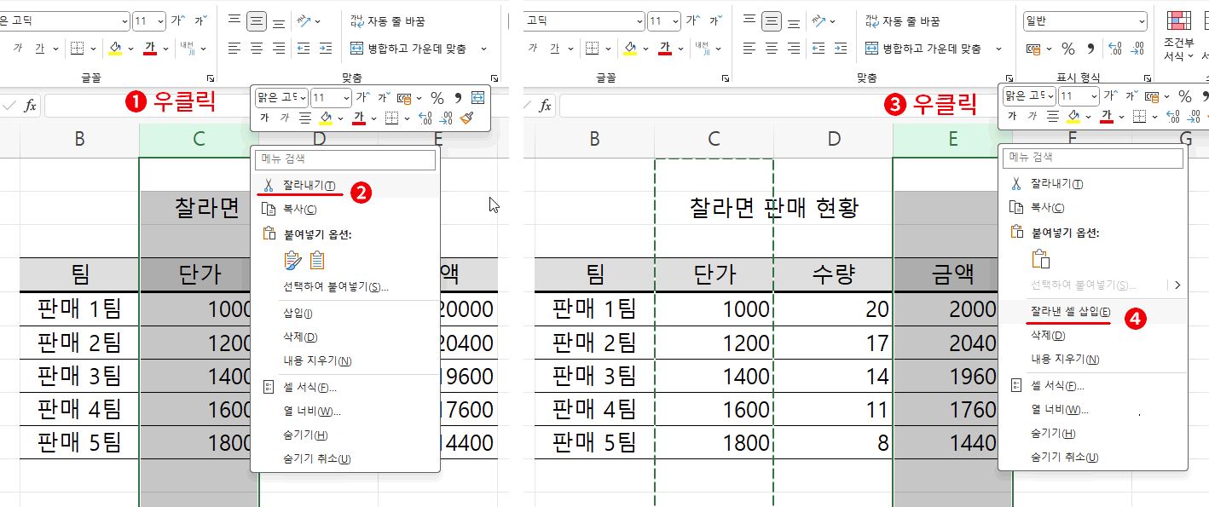The width and height of the screenshot is (1209, 507).
Task: Toggle align right in the right ribbon
Action: (795, 49)
